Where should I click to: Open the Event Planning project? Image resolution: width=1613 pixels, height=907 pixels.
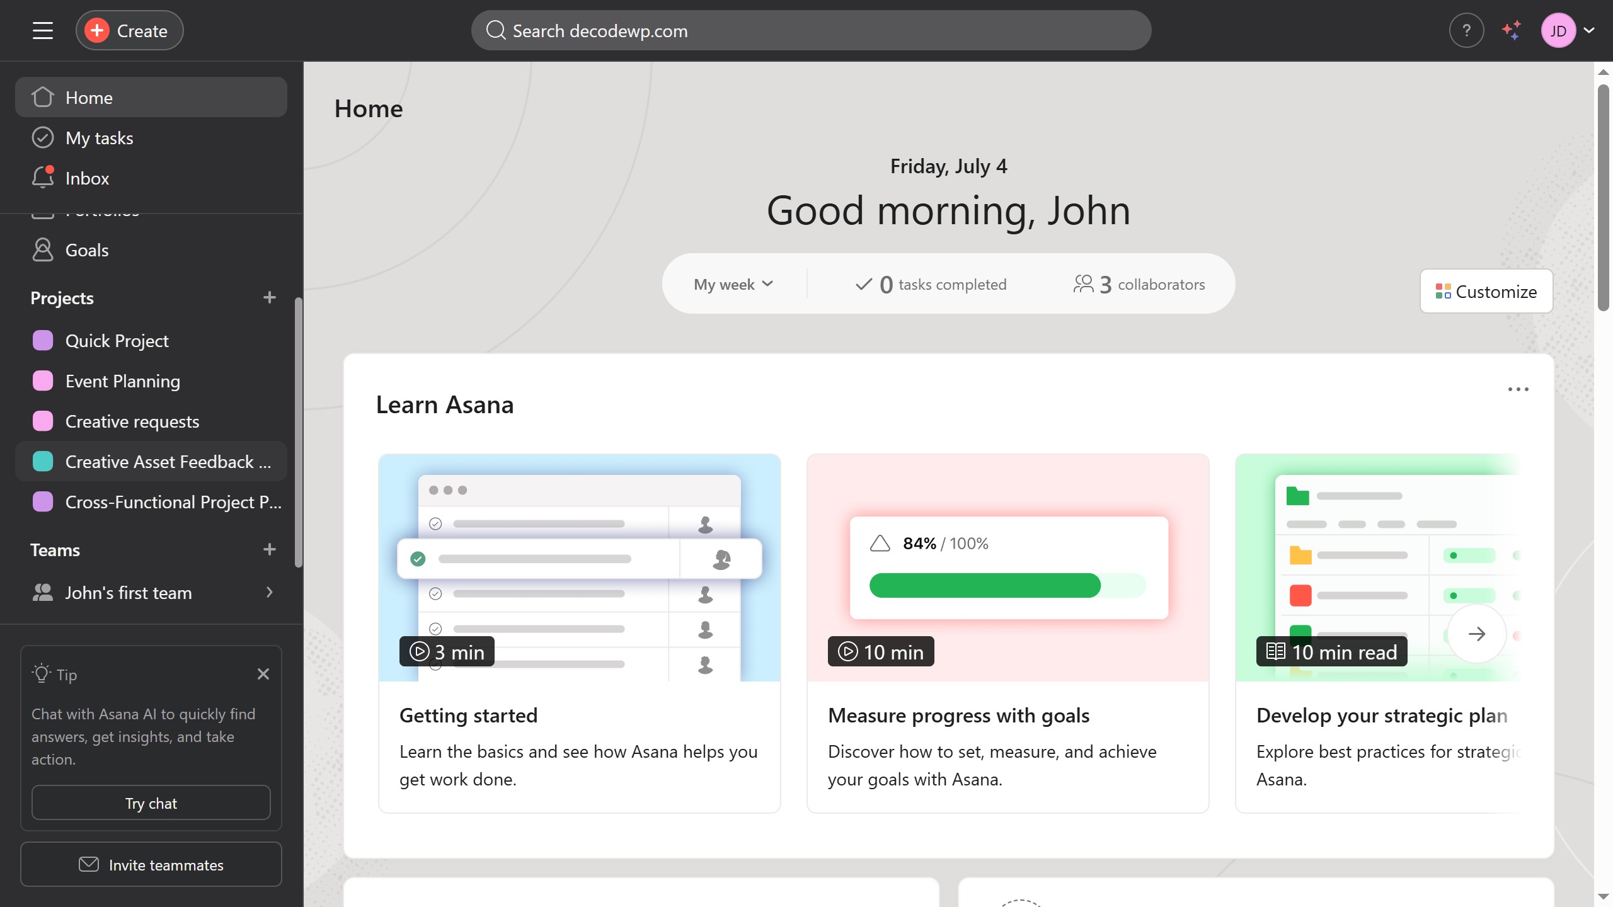pyautogui.click(x=122, y=380)
